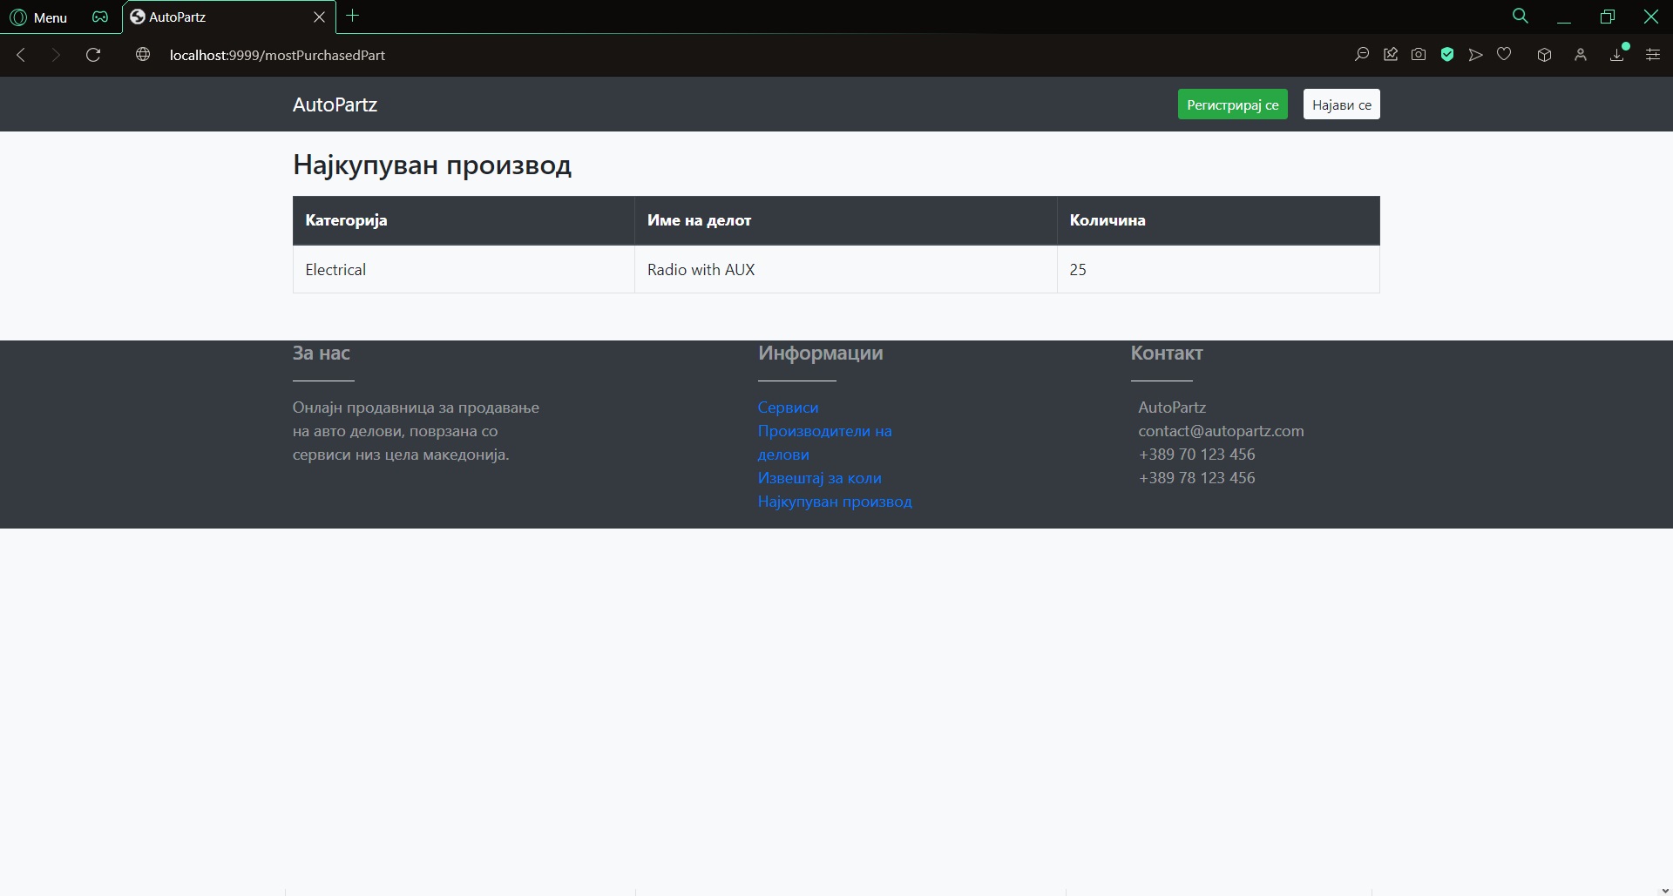Open the Сервиси footer link
The image size is (1673, 896).
tap(788, 408)
